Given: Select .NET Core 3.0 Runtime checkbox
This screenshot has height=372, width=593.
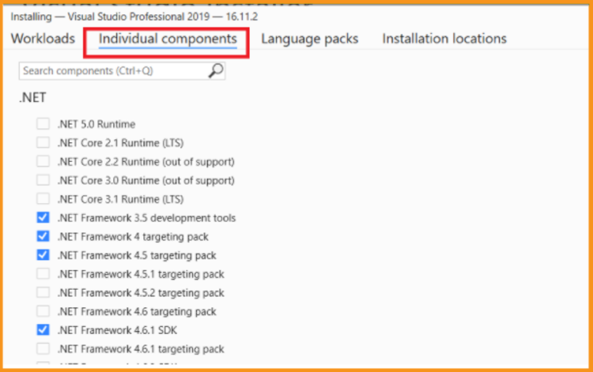Looking at the screenshot, I should point(43,180).
